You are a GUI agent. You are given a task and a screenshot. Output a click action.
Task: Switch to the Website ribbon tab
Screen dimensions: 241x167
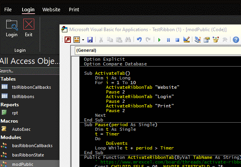click(x=51, y=9)
